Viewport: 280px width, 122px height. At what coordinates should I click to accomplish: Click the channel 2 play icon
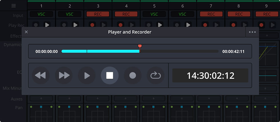click(x=75, y=25)
